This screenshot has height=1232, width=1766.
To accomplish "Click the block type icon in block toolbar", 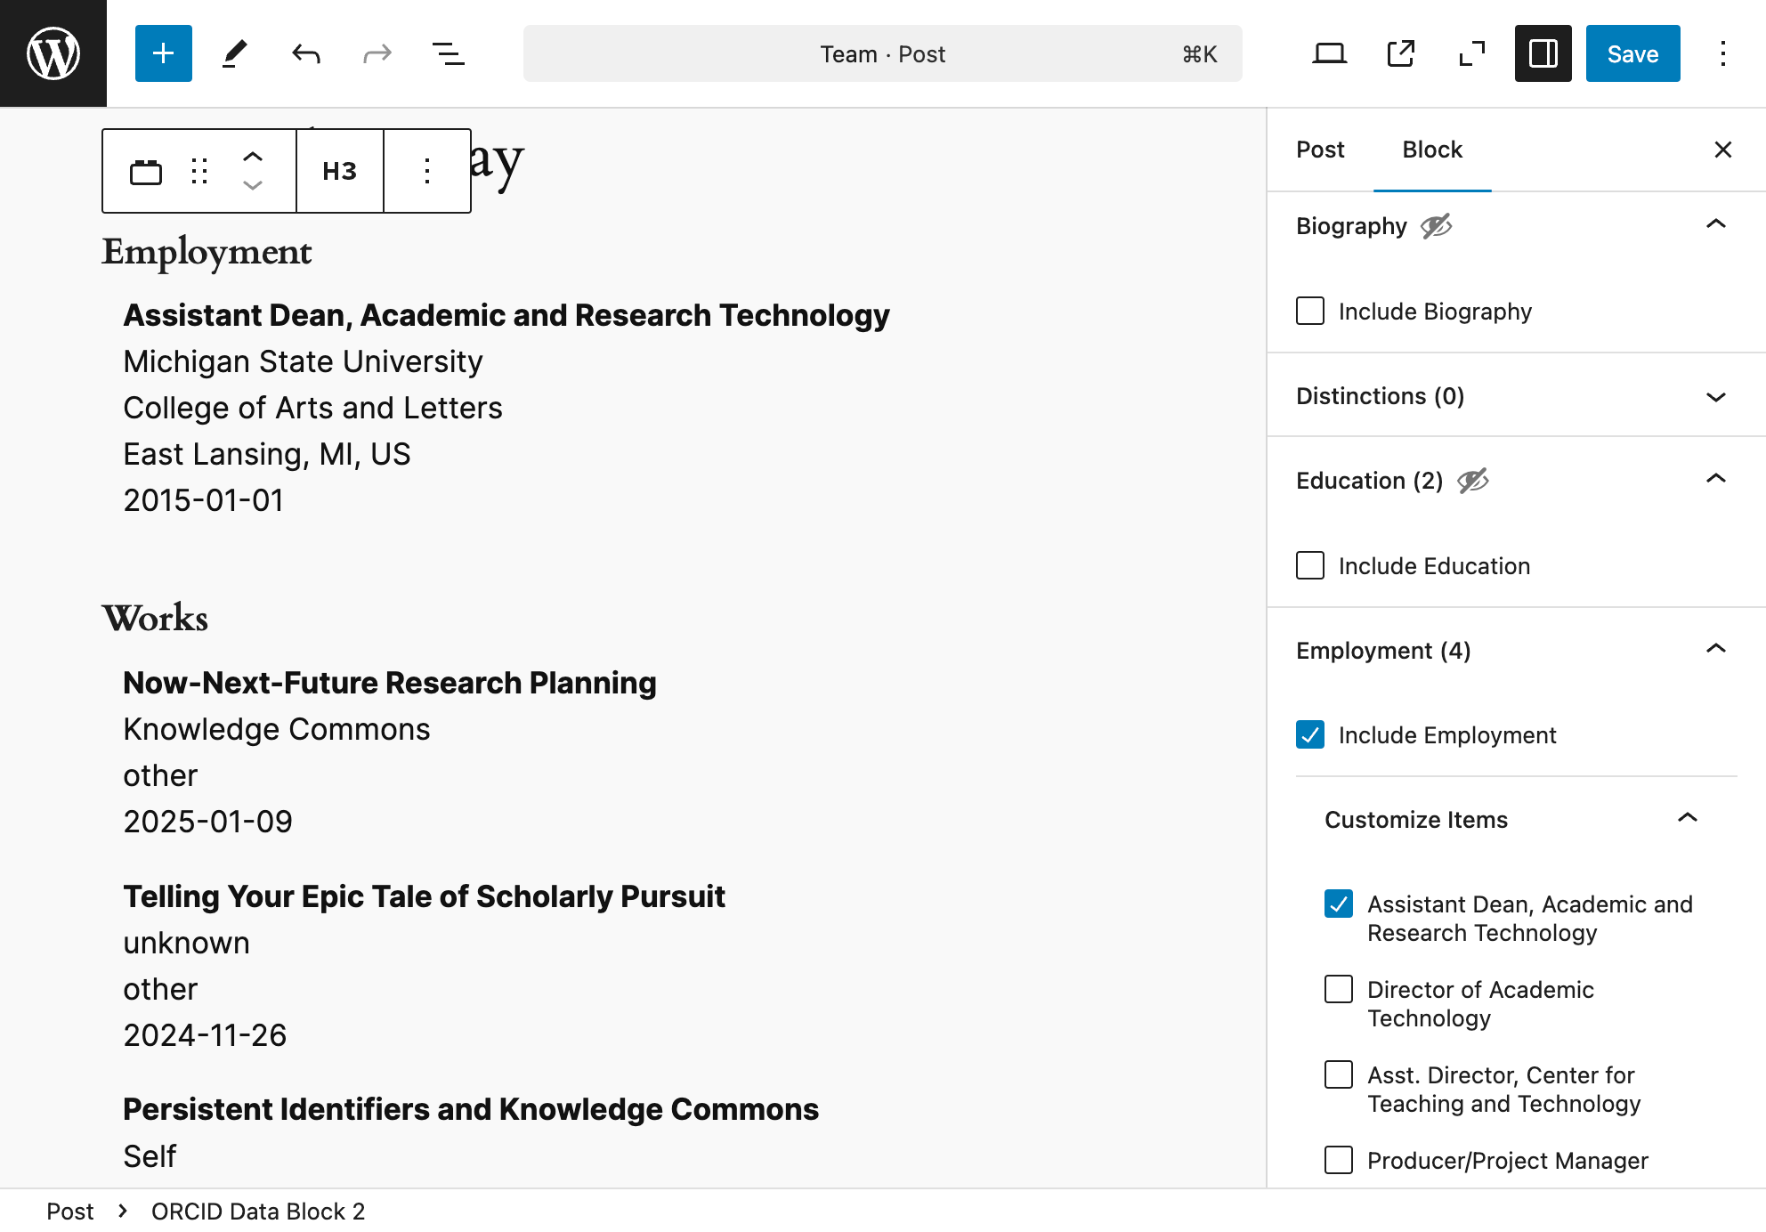I will tap(146, 171).
